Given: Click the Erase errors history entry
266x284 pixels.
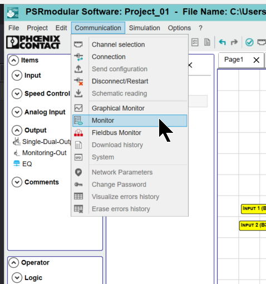Looking at the screenshot, I should tap(130, 209).
